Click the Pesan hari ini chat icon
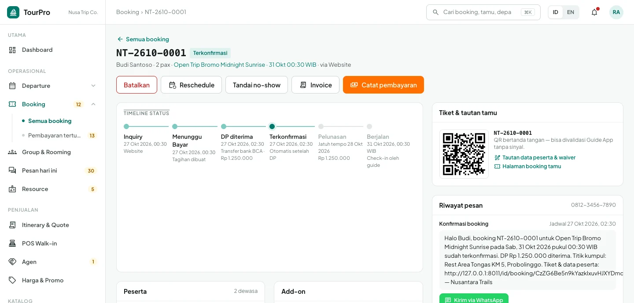The height and width of the screenshot is (303, 634). pyautogui.click(x=12, y=171)
